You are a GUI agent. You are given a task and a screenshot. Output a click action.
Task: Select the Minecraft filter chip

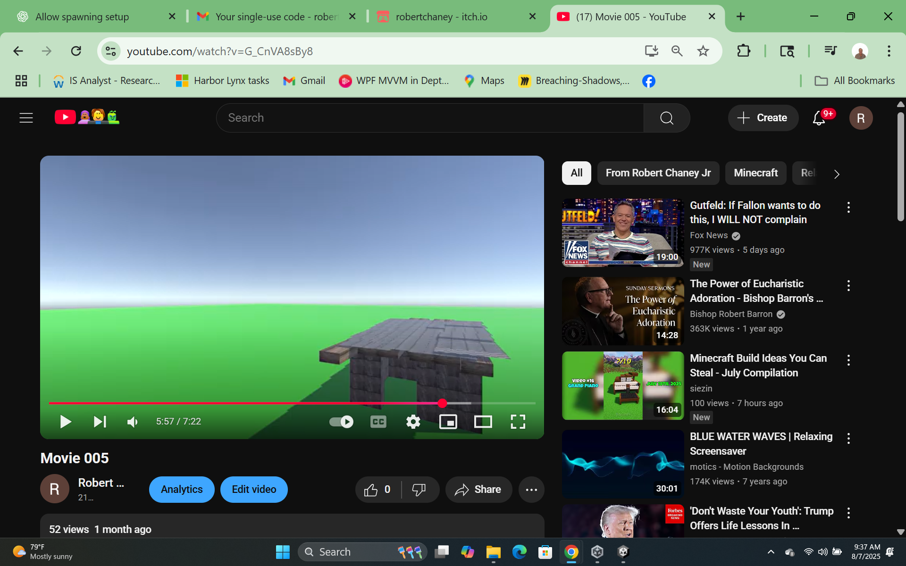(755, 173)
